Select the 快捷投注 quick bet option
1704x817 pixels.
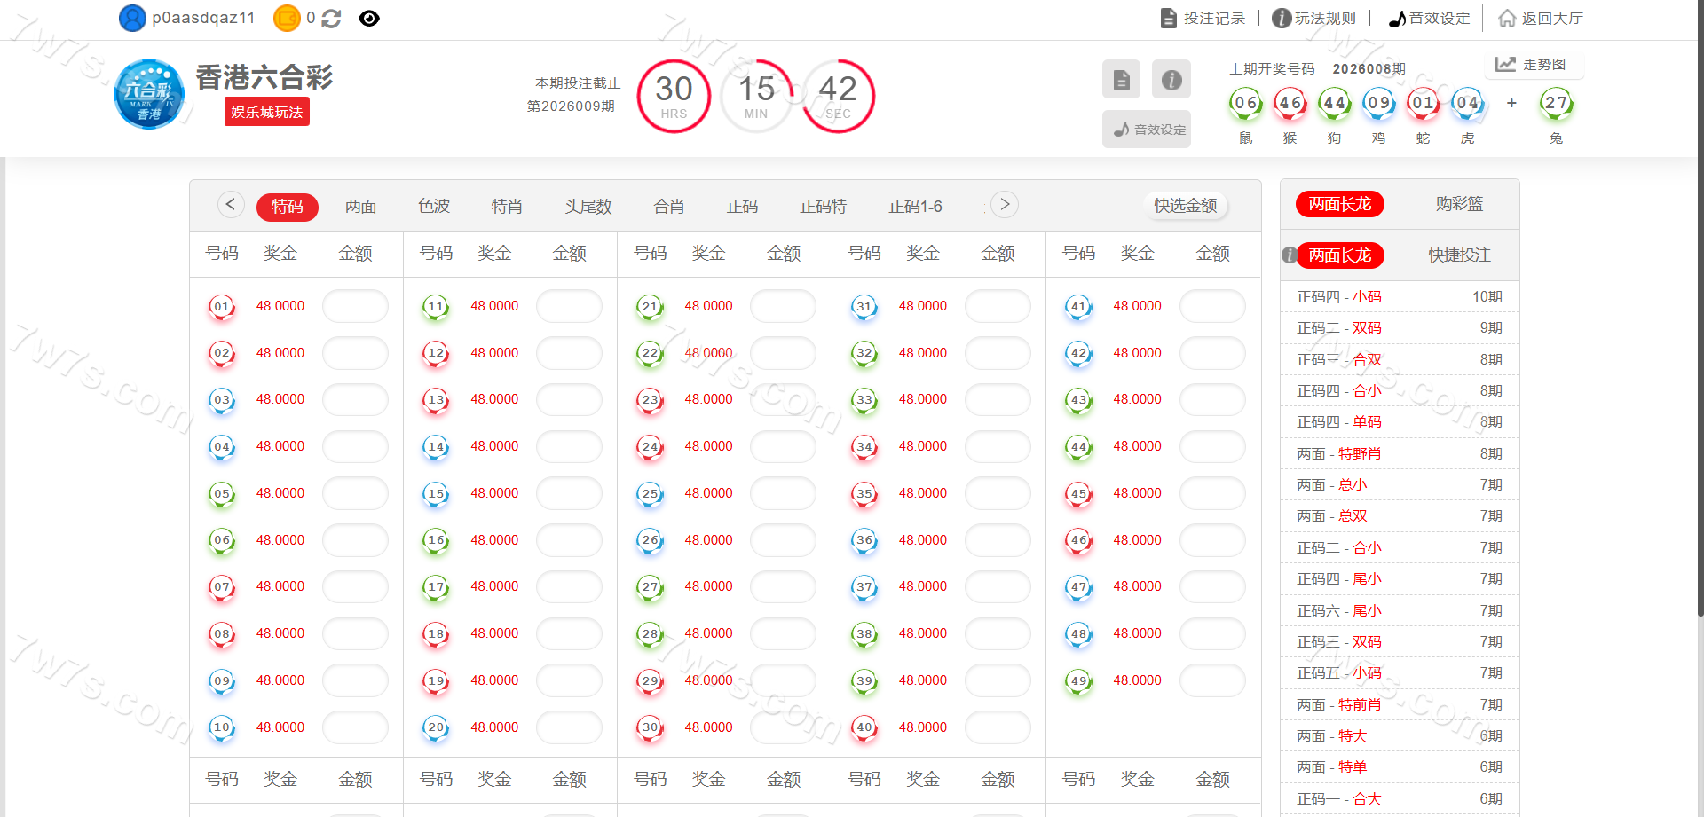click(x=1459, y=255)
